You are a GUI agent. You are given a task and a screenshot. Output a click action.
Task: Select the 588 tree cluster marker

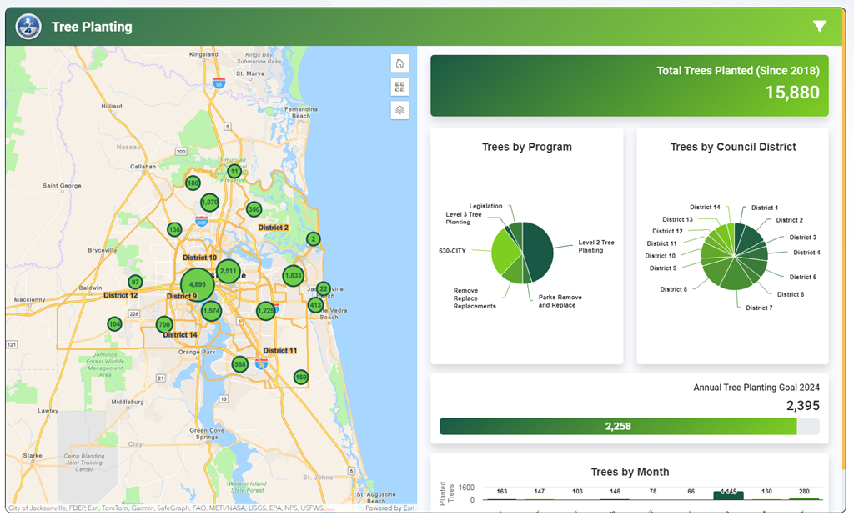coord(240,364)
